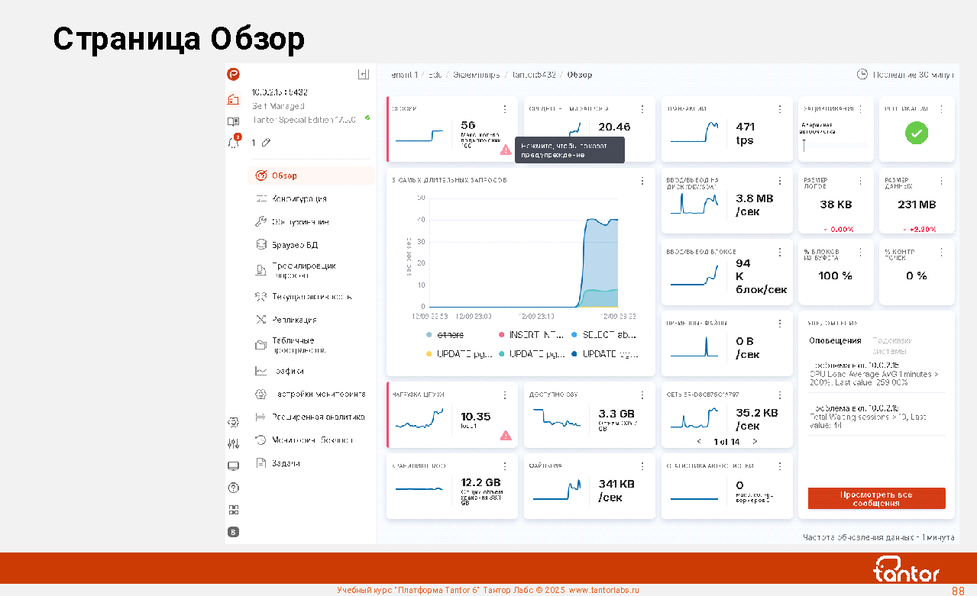This screenshot has height=596, width=977.
Task: Click the sliders settings icon in the left rail
Action: pyautogui.click(x=234, y=444)
